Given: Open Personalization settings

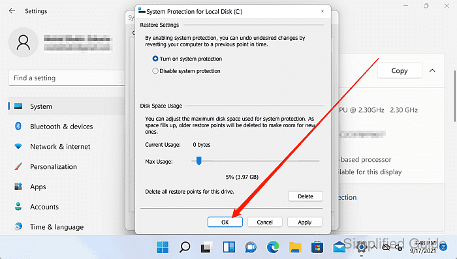Looking at the screenshot, I should click(x=67, y=166).
